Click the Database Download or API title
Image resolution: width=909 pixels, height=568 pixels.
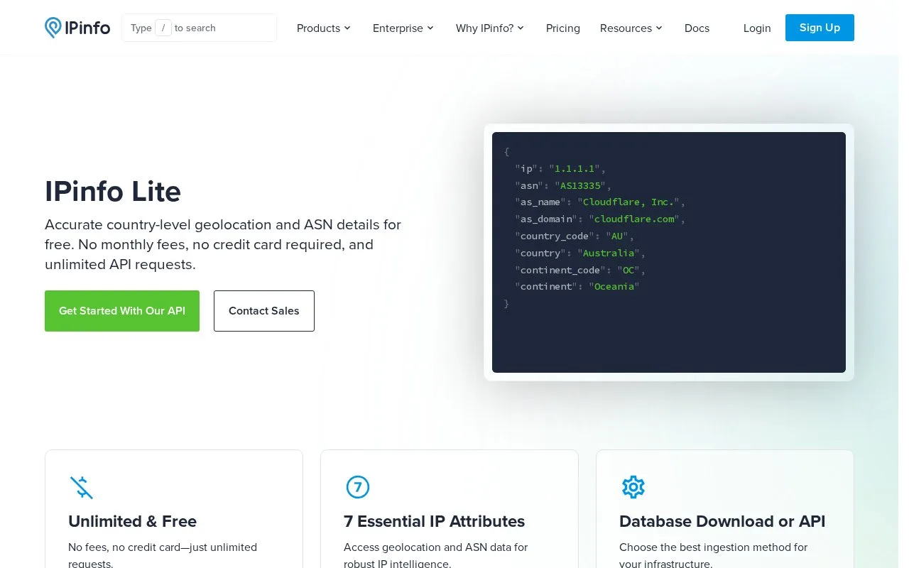pos(722,521)
